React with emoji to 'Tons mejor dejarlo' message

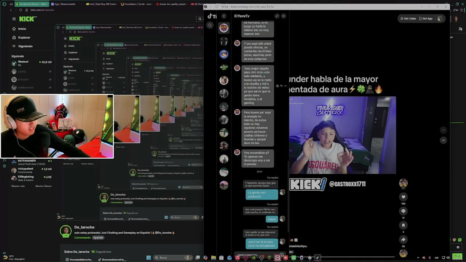(277, 86)
